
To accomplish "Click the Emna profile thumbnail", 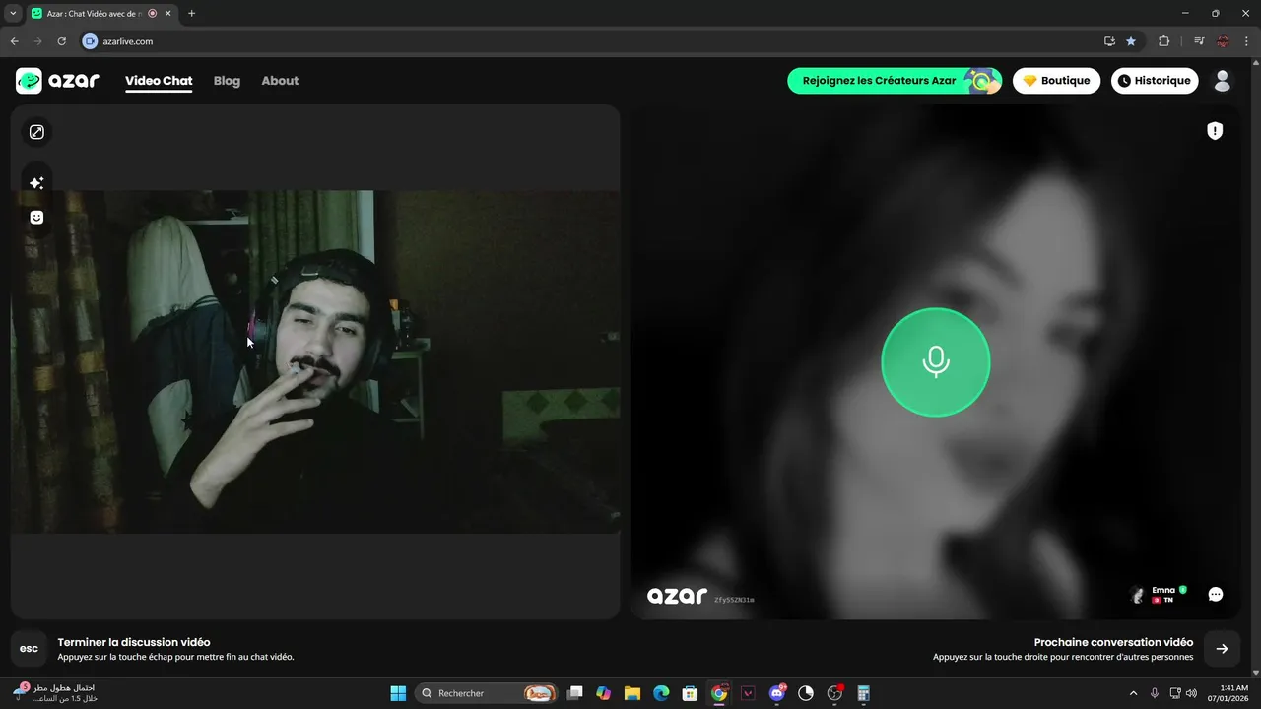I will [1137, 595].
